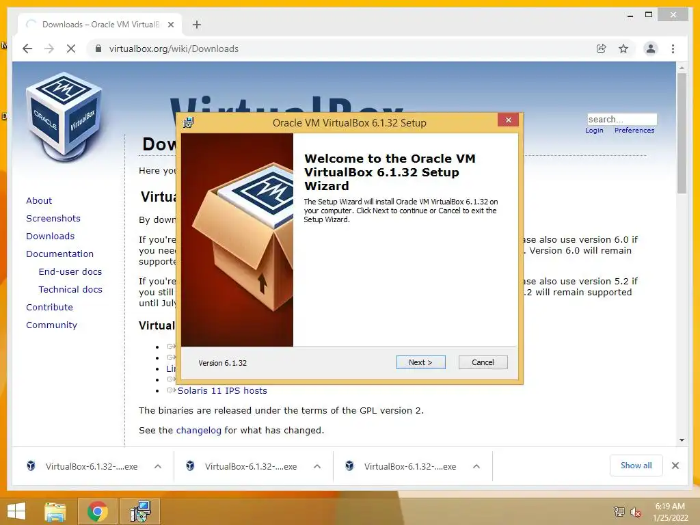Close the Oracle VM VirtualBox Setup dialog
The image size is (700, 525).
(x=508, y=120)
